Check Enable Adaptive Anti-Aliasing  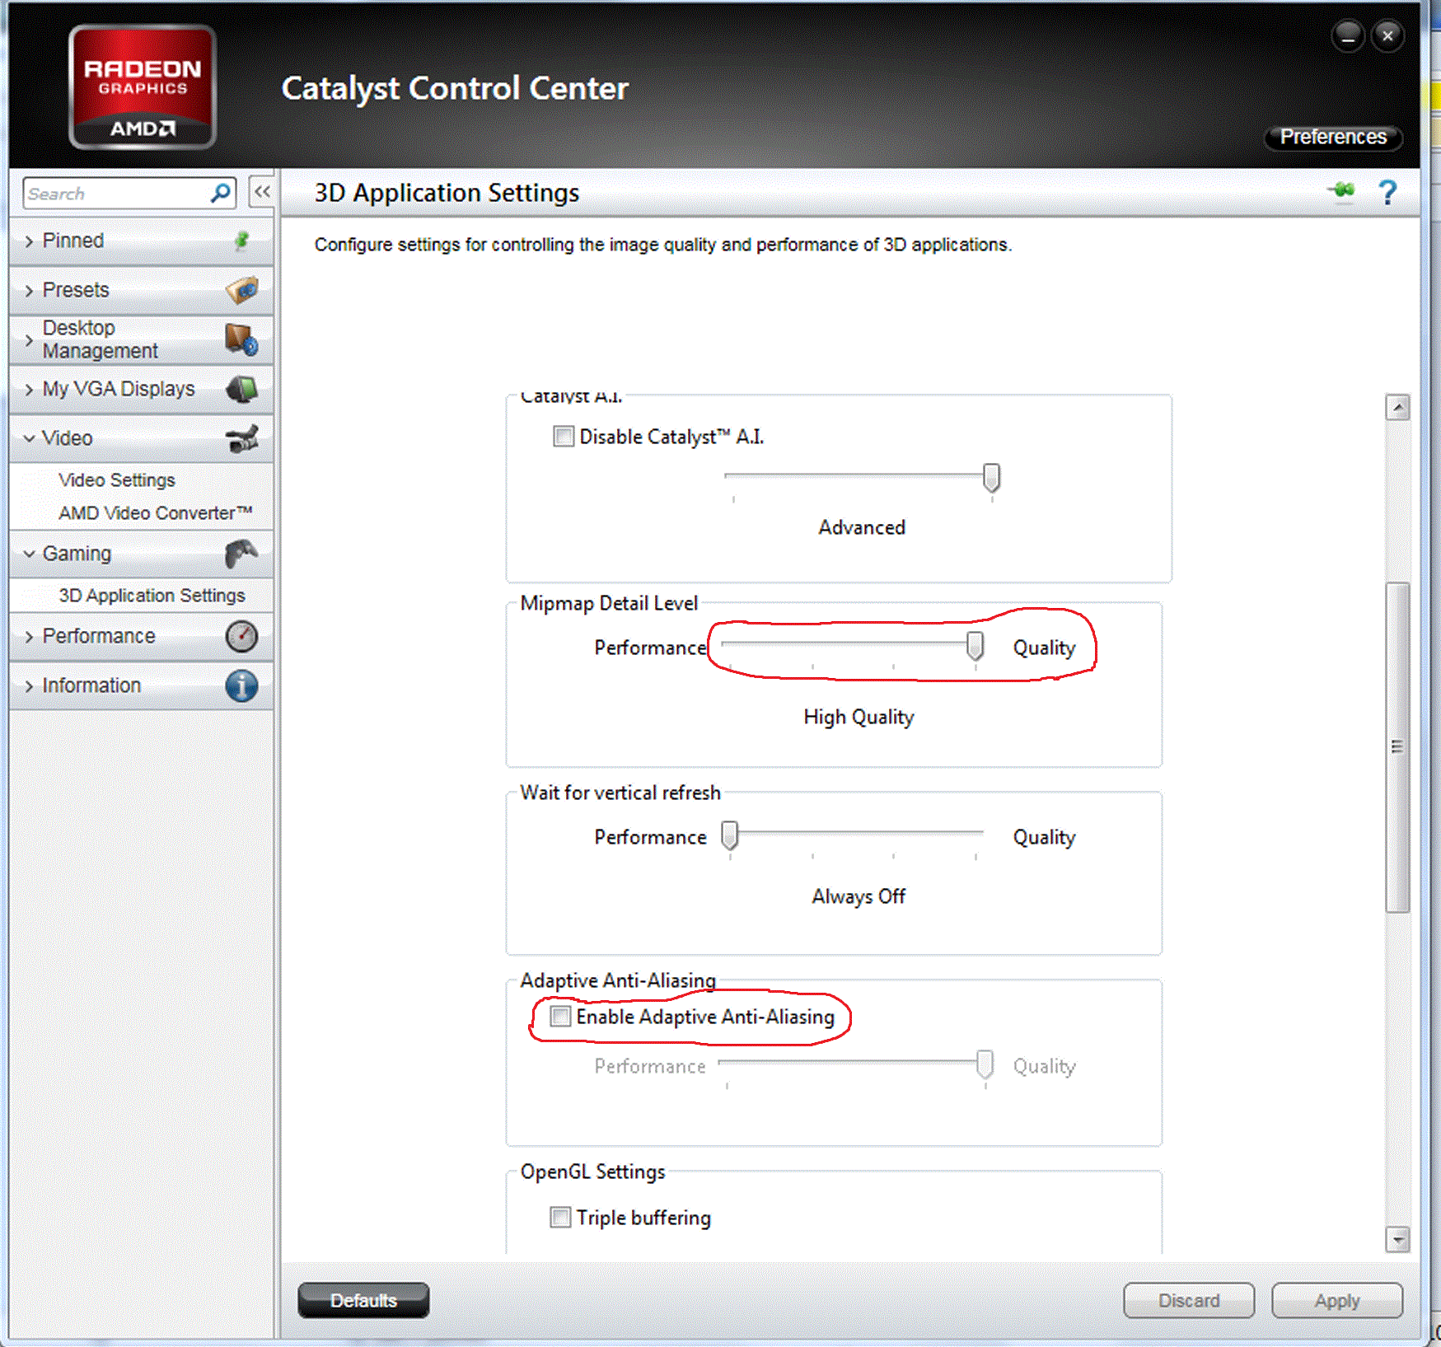click(x=560, y=1016)
